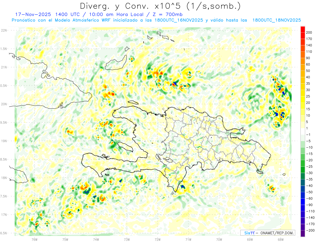
Task: Click the positive '20' colorbar label
Action: [308, 102]
